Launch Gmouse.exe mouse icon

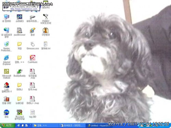pyautogui.click(x=32, y=45)
